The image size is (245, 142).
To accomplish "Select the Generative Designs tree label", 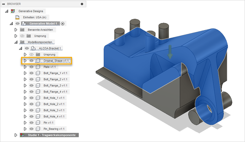I will (31, 11).
